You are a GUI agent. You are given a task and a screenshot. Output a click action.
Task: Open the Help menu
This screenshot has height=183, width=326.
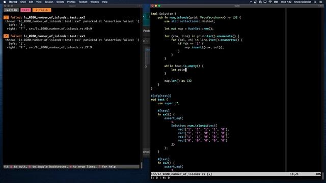[x=105, y=2]
